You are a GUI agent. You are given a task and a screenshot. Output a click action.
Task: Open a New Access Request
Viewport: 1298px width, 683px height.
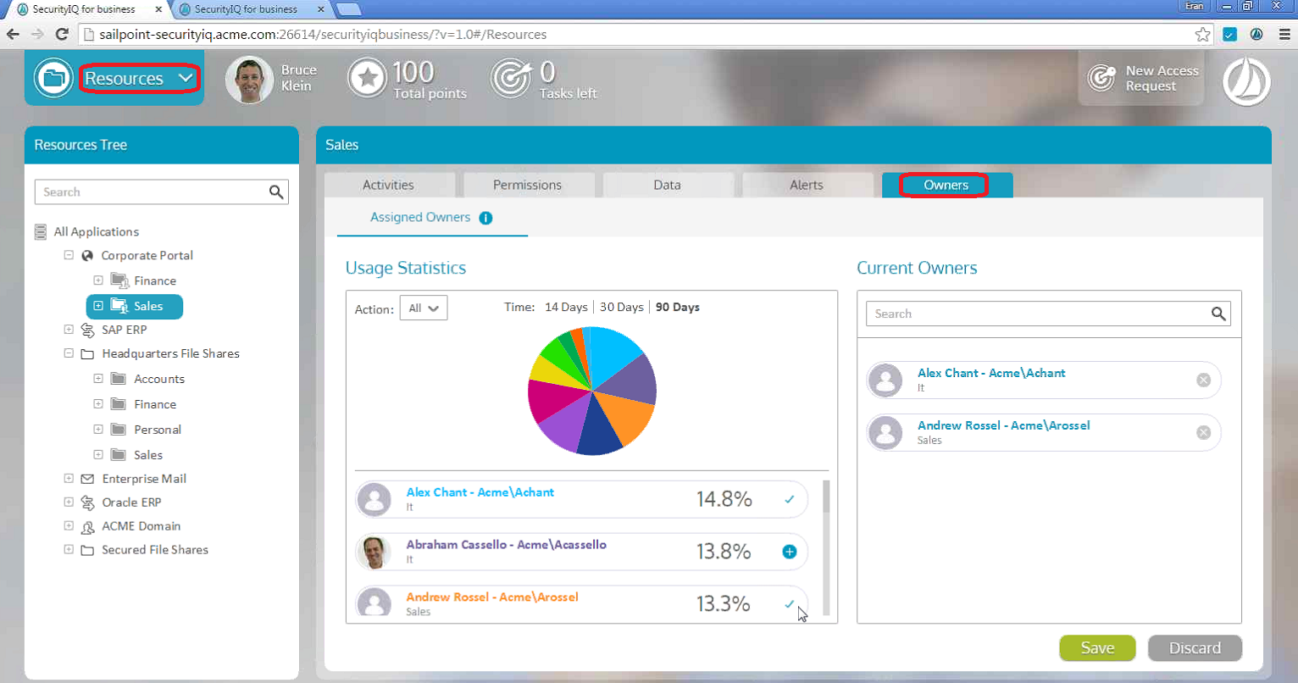coord(1142,78)
